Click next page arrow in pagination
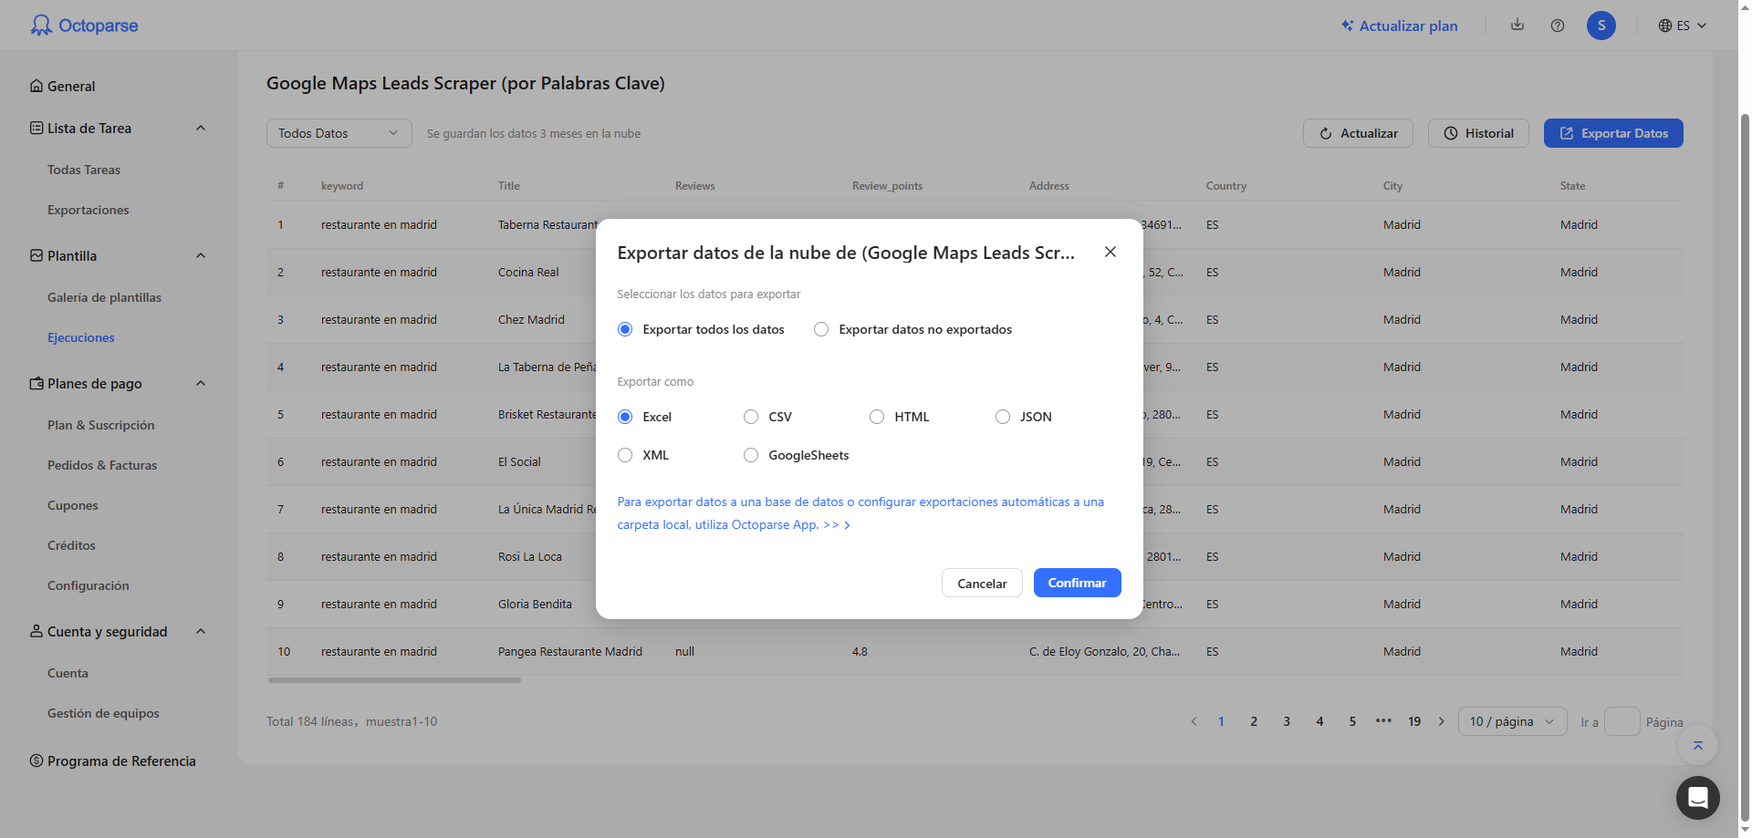 tap(1442, 721)
